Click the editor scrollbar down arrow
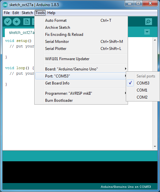The image size is (160, 192). (x=155, y=147)
